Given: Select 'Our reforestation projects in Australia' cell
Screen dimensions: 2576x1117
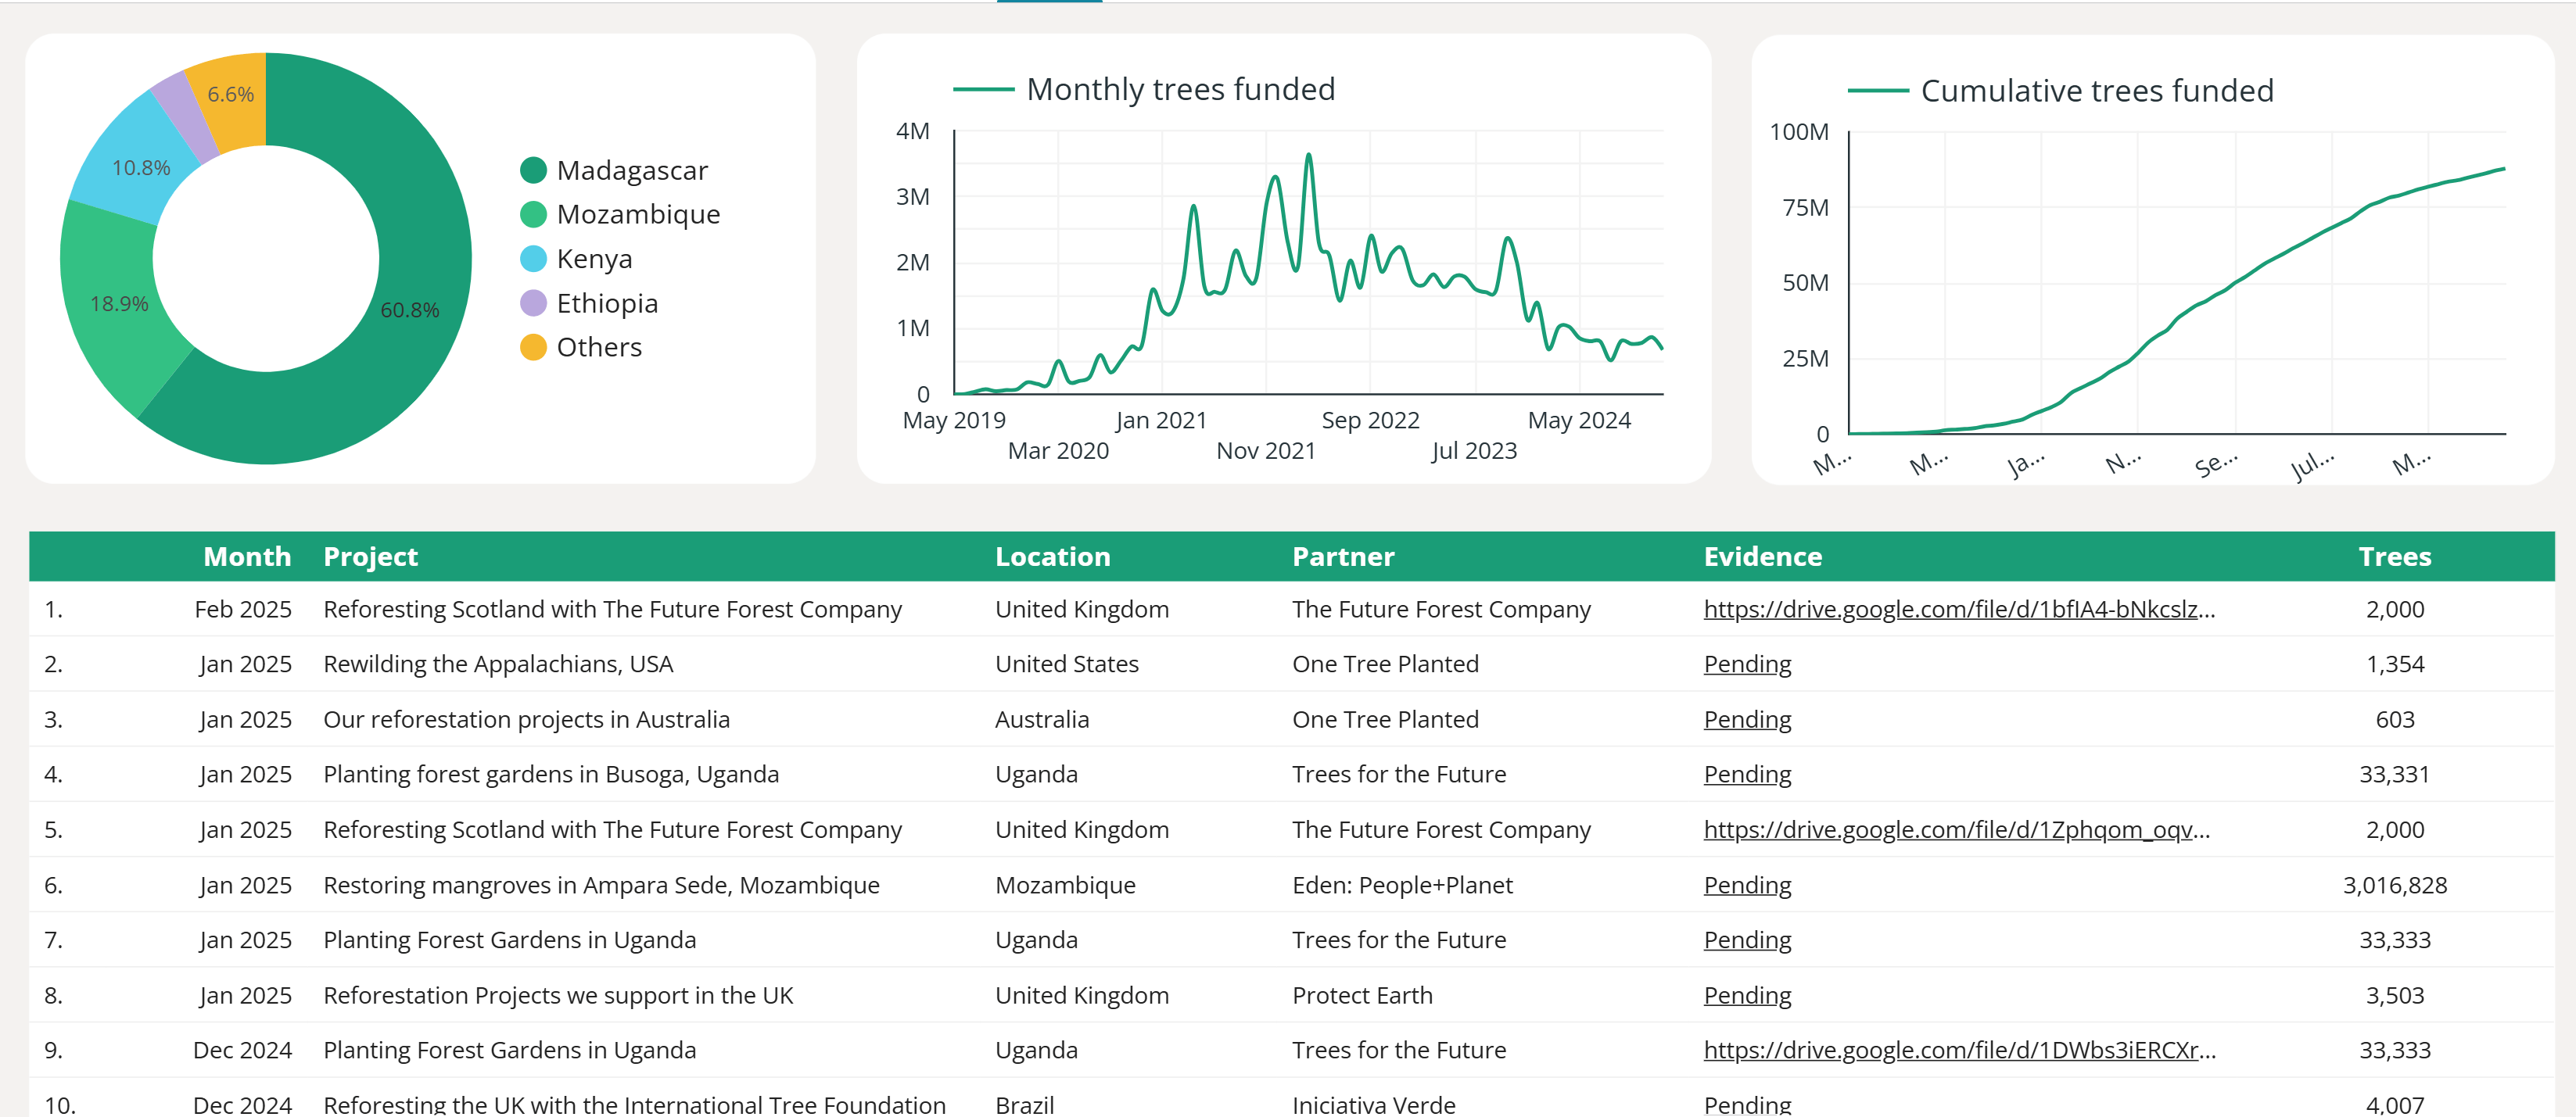Looking at the screenshot, I should point(526,719).
